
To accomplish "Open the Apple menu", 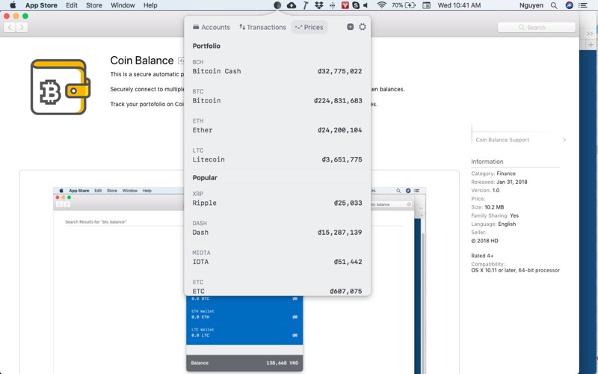I will coord(13,5).
